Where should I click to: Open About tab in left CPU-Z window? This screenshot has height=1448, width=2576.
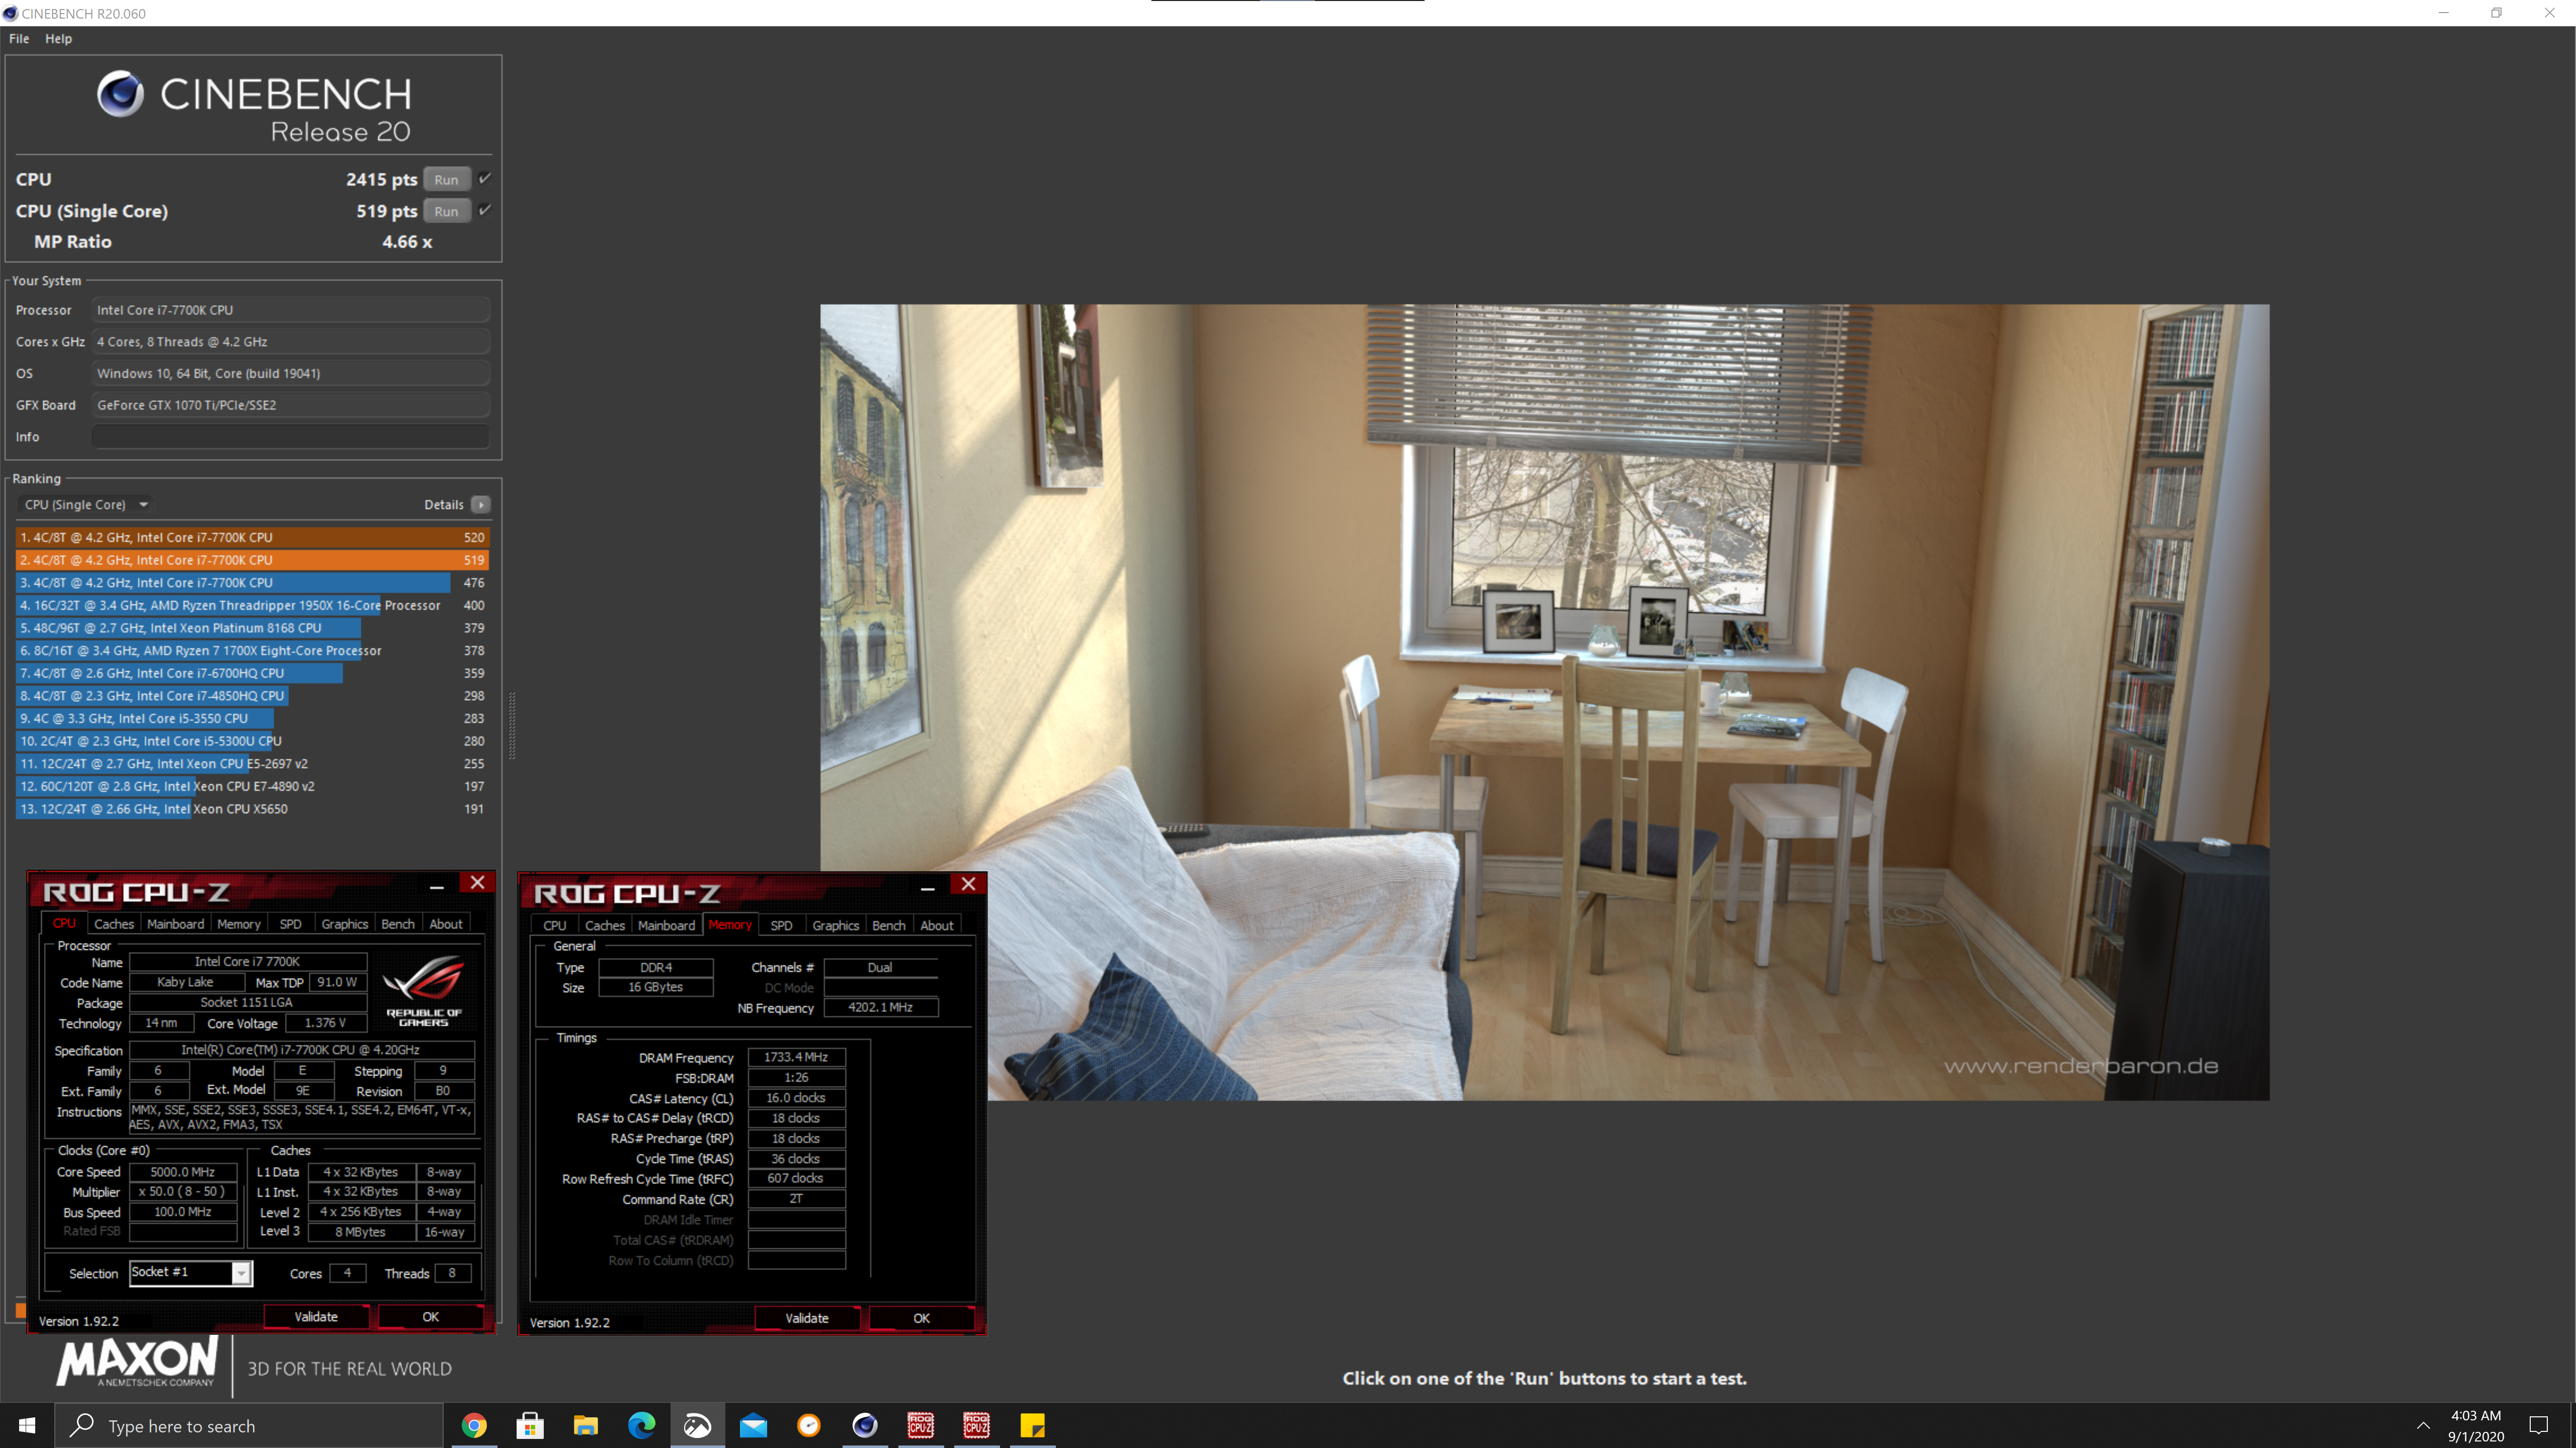click(x=446, y=924)
